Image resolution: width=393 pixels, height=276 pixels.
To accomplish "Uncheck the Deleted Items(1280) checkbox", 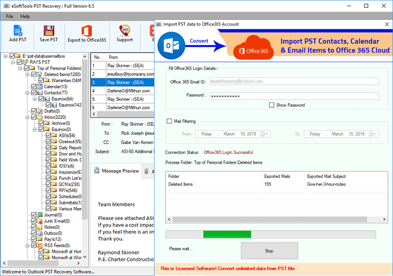I will (x=34, y=74).
